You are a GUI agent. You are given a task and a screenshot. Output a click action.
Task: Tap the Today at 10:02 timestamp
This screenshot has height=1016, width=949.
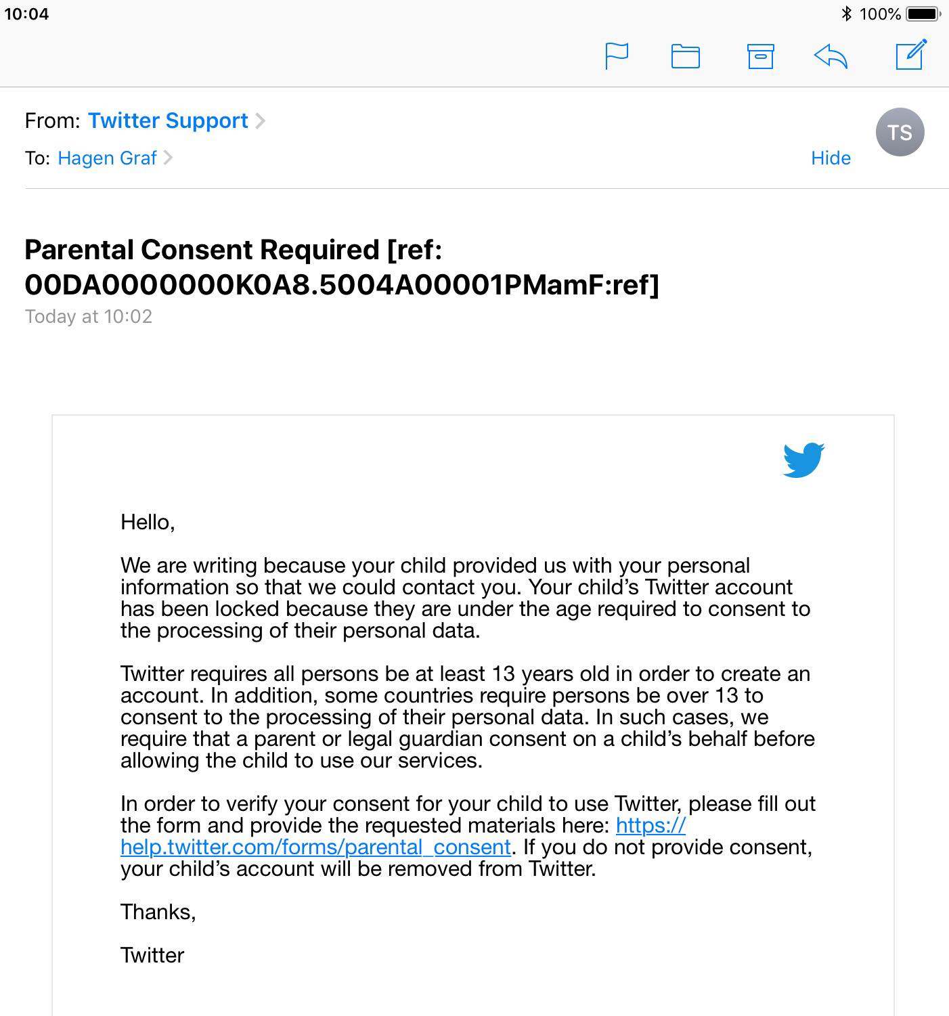click(x=89, y=317)
